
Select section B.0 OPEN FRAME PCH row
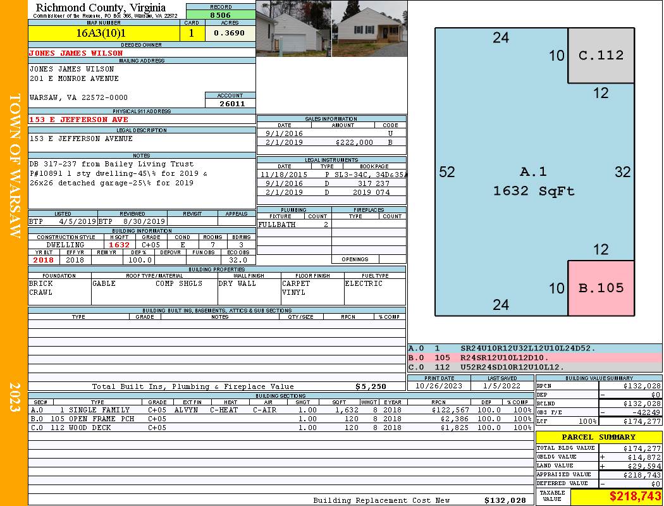[281, 419]
